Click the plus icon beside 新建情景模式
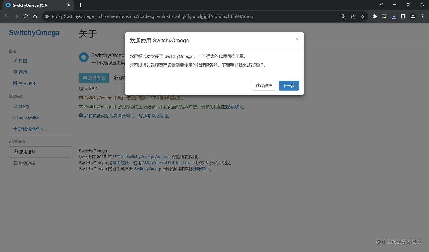The width and height of the screenshot is (429, 252). click(x=15, y=129)
